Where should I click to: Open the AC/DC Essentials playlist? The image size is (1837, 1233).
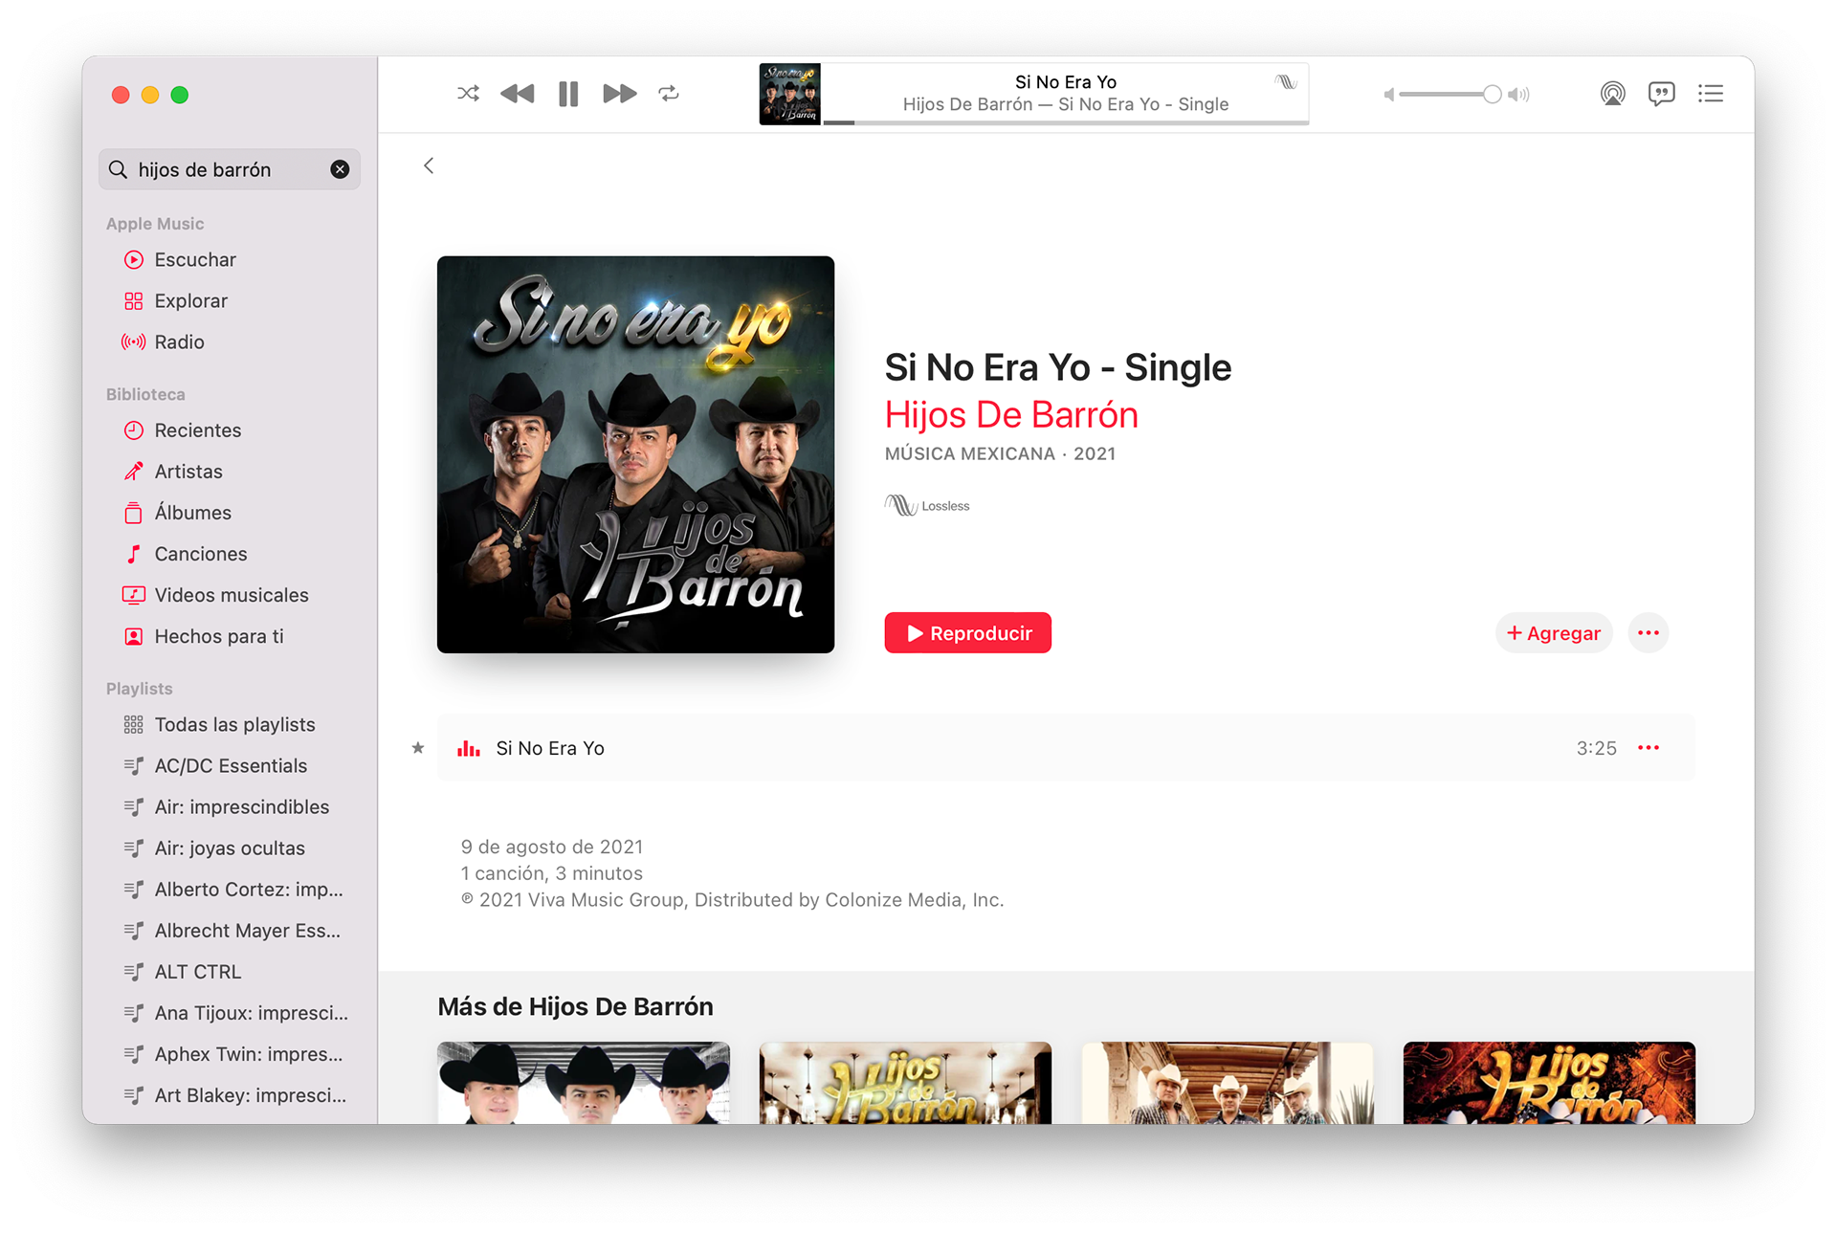point(231,766)
